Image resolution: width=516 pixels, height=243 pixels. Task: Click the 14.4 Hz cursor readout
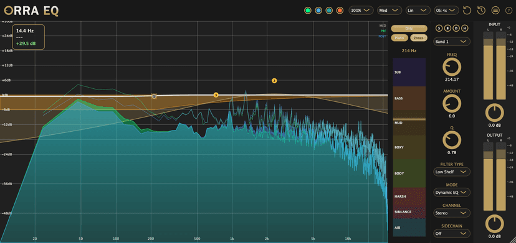click(x=25, y=30)
